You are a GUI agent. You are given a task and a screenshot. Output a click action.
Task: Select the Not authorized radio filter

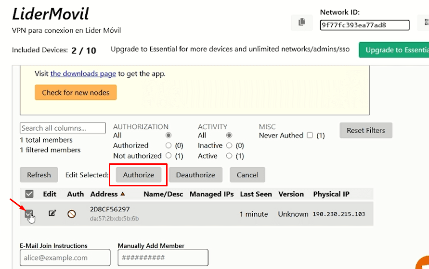click(169, 156)
